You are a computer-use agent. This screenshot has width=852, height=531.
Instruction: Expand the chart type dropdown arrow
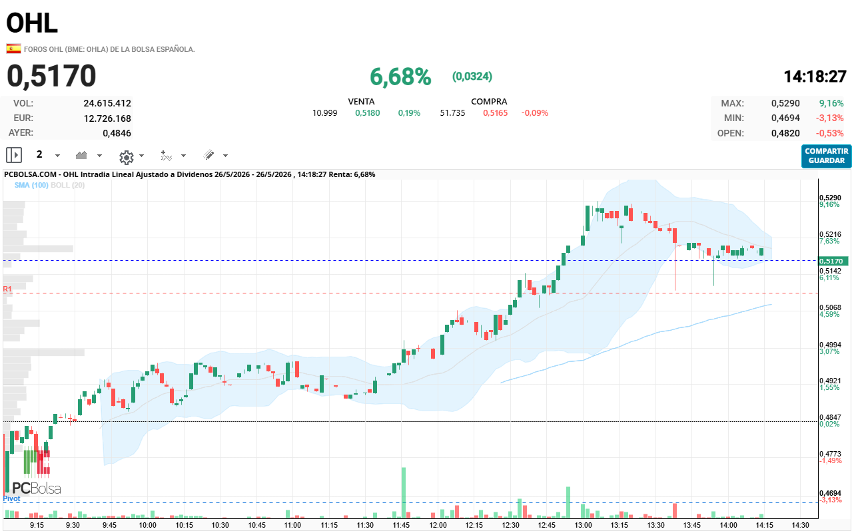pos(100,156)
